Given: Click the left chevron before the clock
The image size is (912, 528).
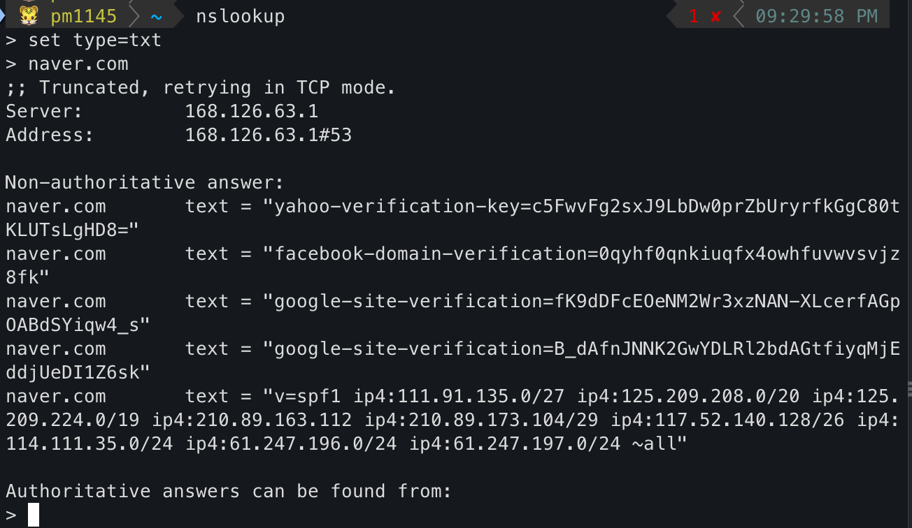Looking at the screenshot, I should click(738, 16).
